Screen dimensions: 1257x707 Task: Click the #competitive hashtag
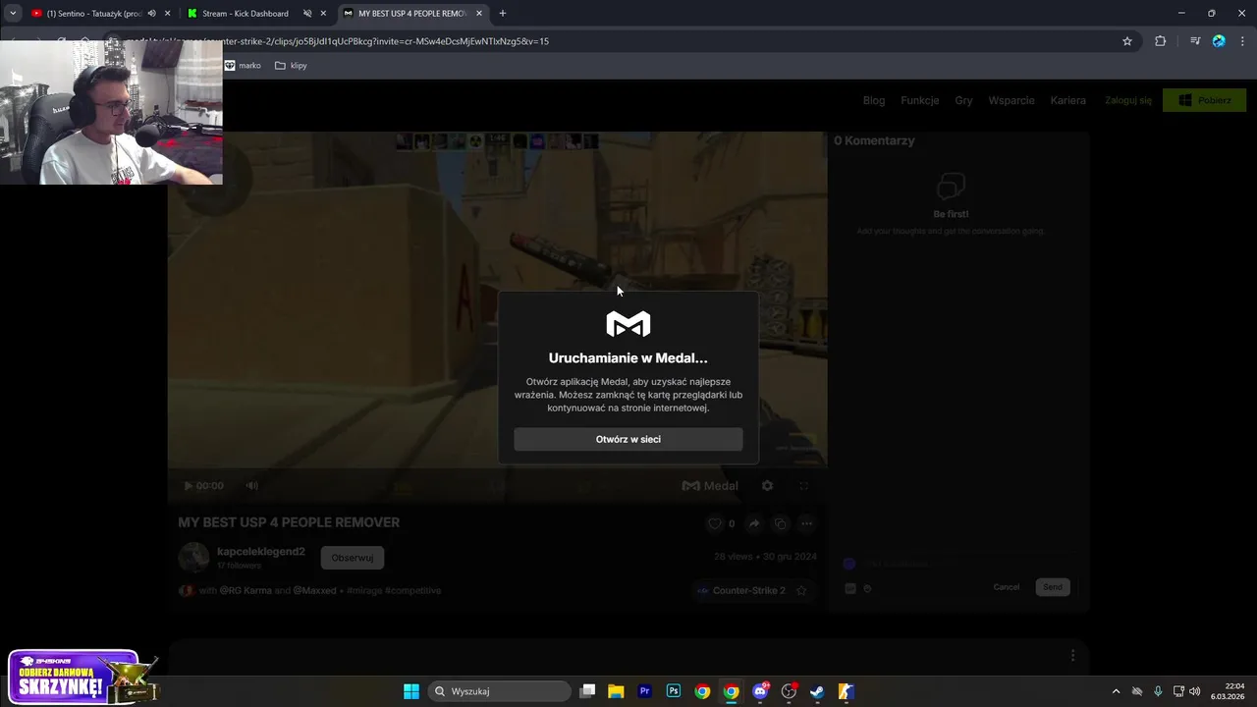pyautogui.click(x=412, y=590)
